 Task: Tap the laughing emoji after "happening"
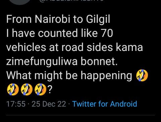tap(142, 75)
